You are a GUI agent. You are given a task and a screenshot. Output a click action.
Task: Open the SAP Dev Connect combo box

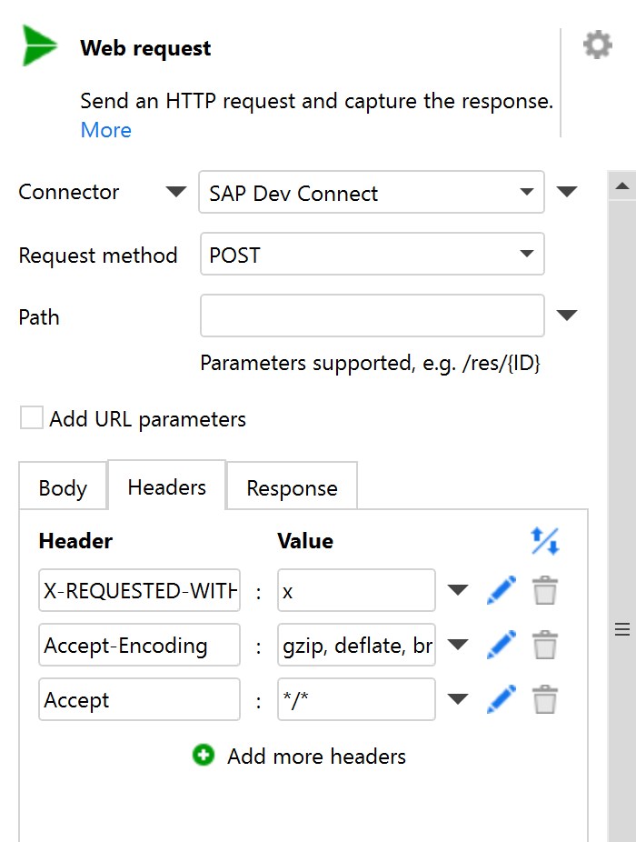[x=372, y=192]
